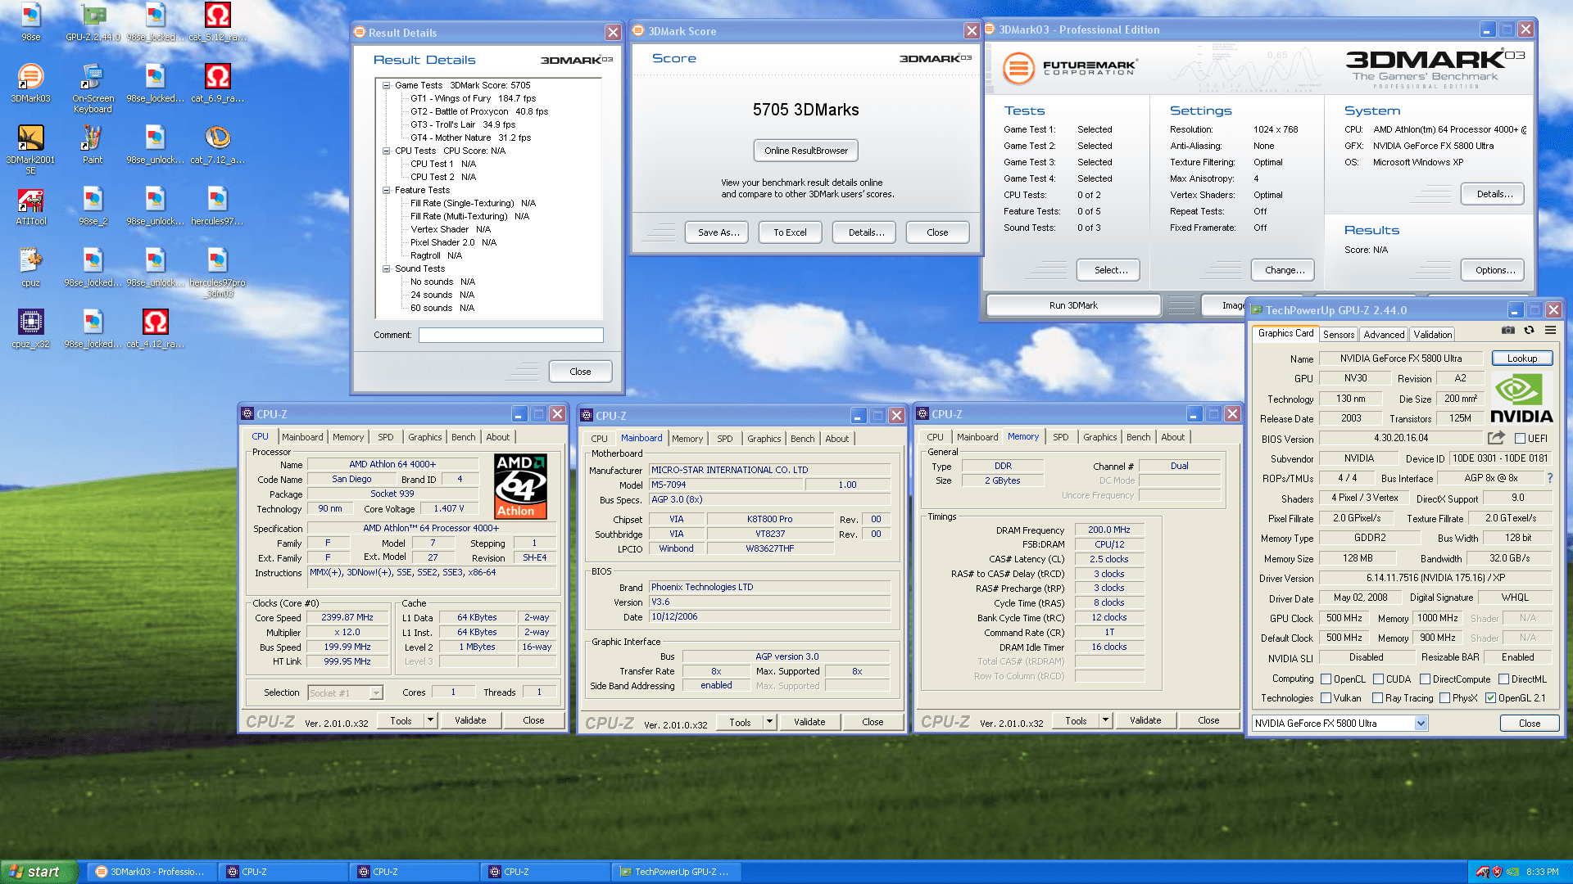Toggle the PhysX checkbox in GPU-Z
Image resolution: width=1573 pixels, height=884 pixels.
[x=1444, y=698]
